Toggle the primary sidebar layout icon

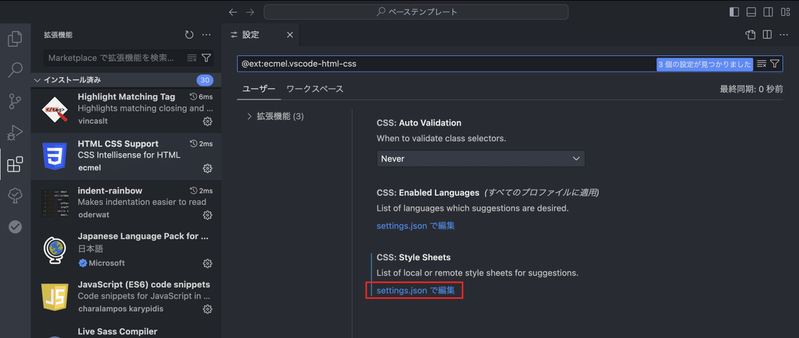coord(734,12)
